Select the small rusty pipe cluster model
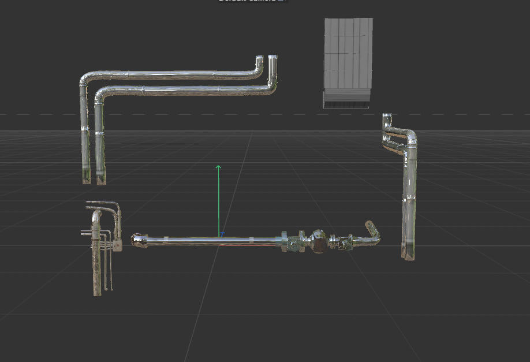The image size is (530, 362). click(103, 248)
